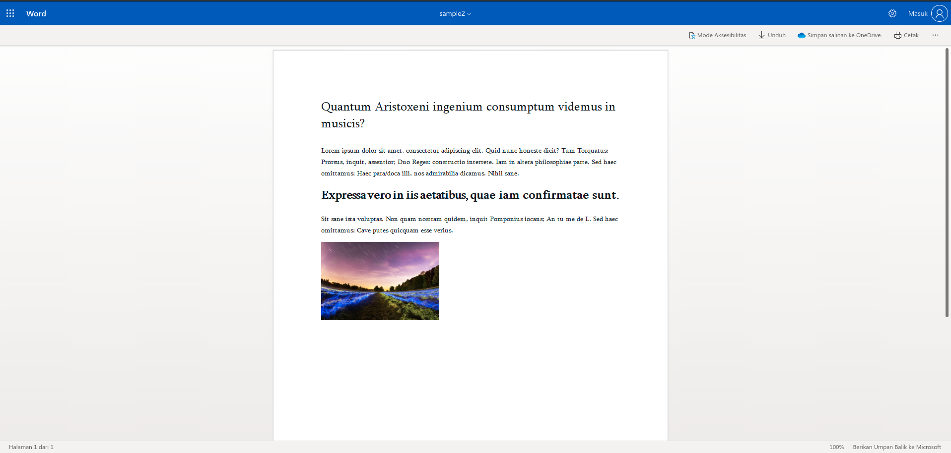Screen dimensions: 951x453
Task: Click the Cetak print button
Action: point(906,35)
